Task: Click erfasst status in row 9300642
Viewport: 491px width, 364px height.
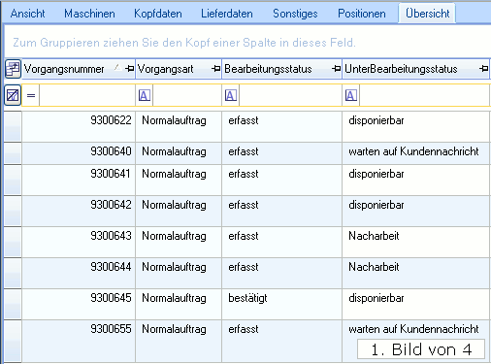Action: pyautogui.click(x=244, y=205)
